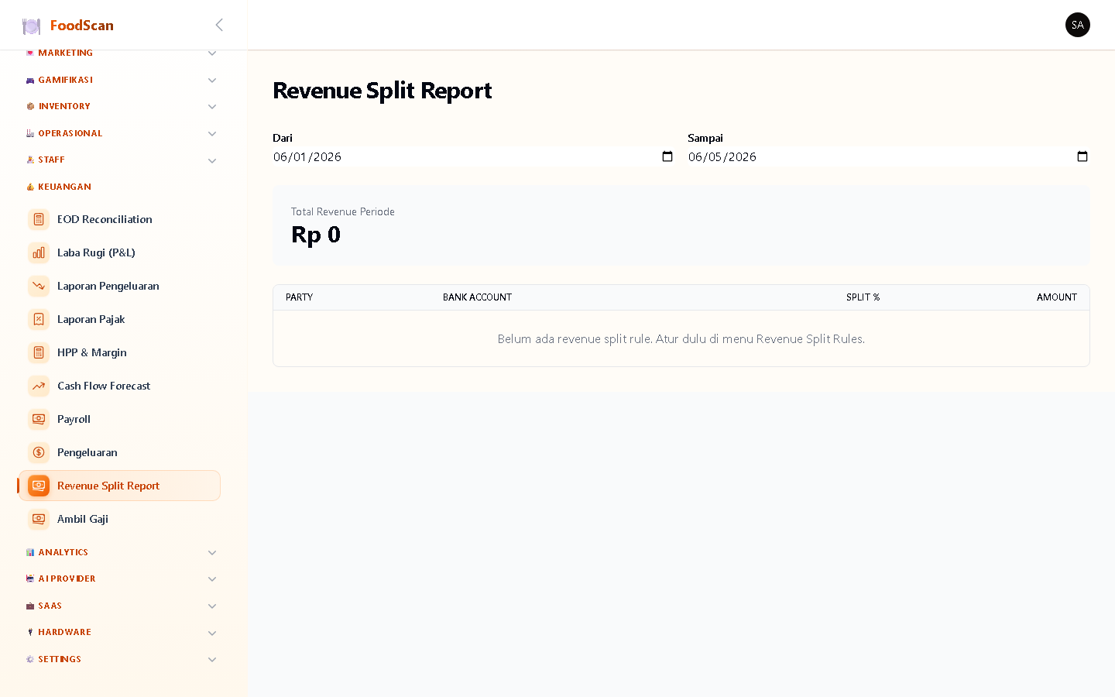Screen dimensions: 1115x697
Task: Go to Pengeluaran page
Action: pyautogui.click(x=119, y=452)
